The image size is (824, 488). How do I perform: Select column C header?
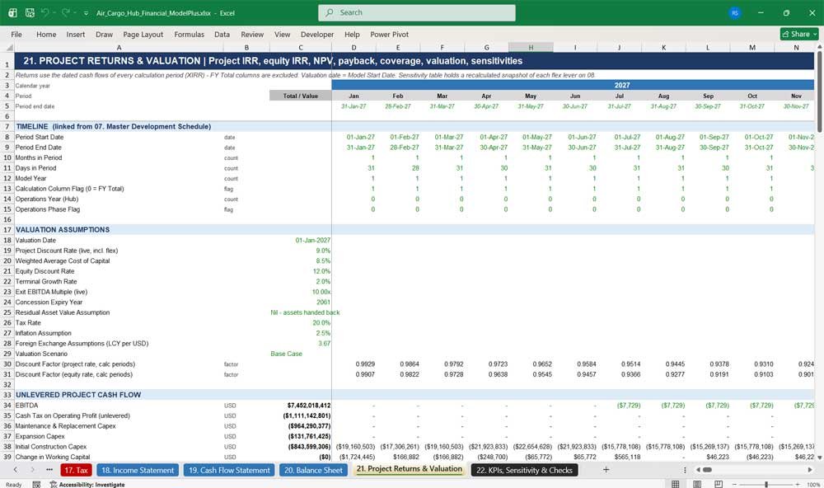301,47
